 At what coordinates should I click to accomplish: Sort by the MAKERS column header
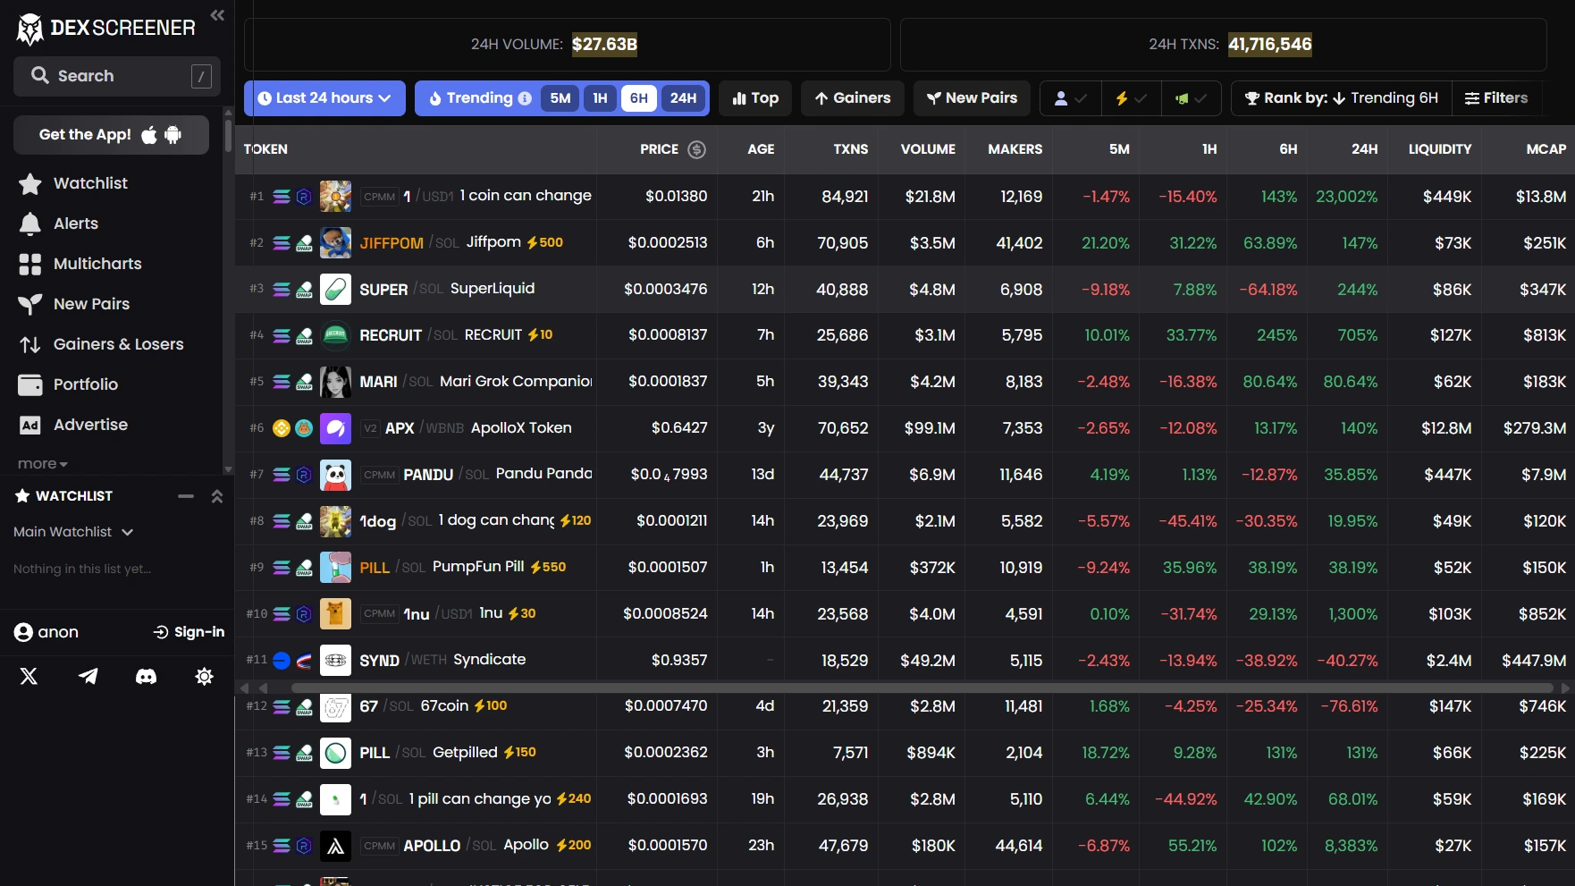coord(1015,149)
